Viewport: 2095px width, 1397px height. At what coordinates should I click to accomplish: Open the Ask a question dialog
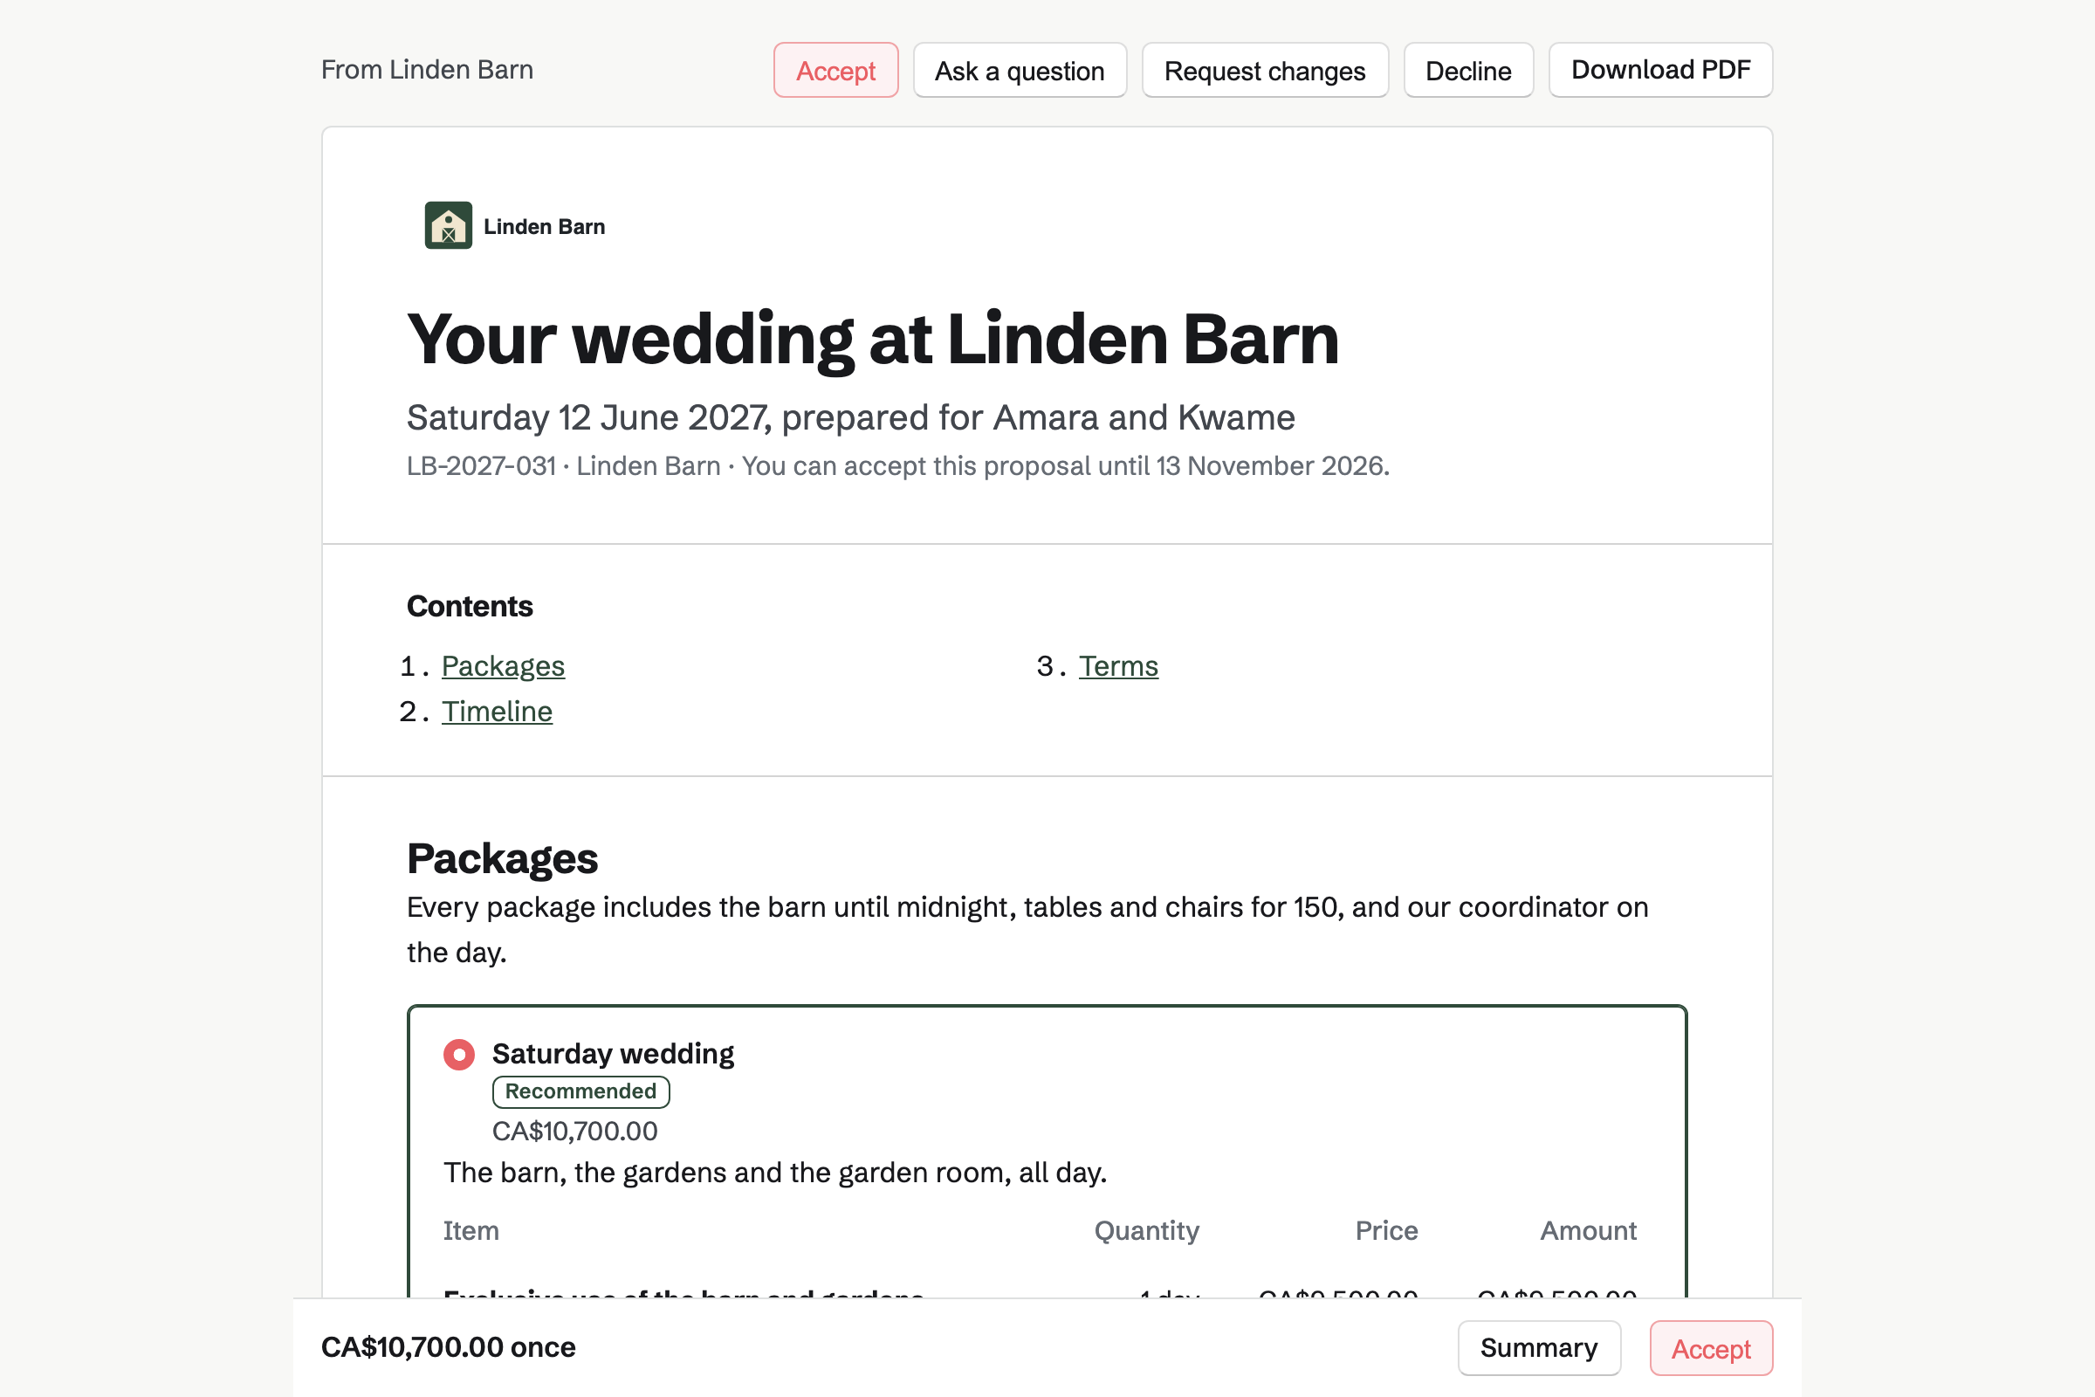pyautogui.click(x=1019, y=71)
